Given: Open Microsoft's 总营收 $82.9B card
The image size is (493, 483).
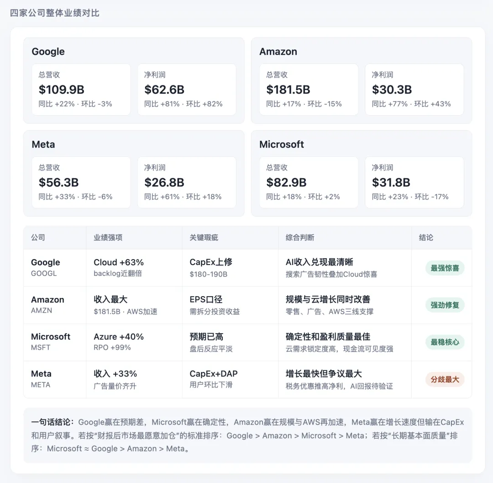Looking at the screenshot, I should click(309, 182).
